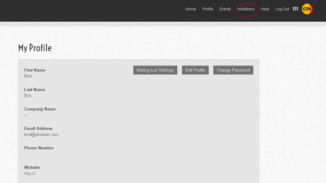This screenshot has height=183, width=326.
Task: Select the first name value Binil
Action: click(28, 76)
